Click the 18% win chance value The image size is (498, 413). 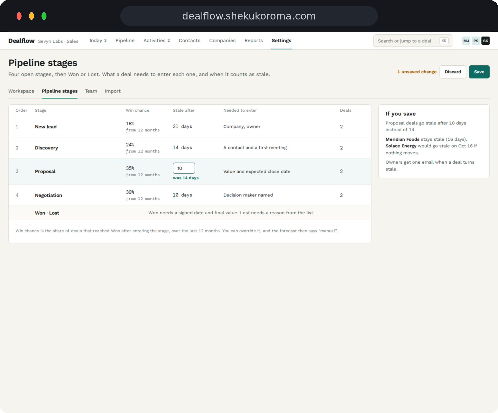[130, 124]
